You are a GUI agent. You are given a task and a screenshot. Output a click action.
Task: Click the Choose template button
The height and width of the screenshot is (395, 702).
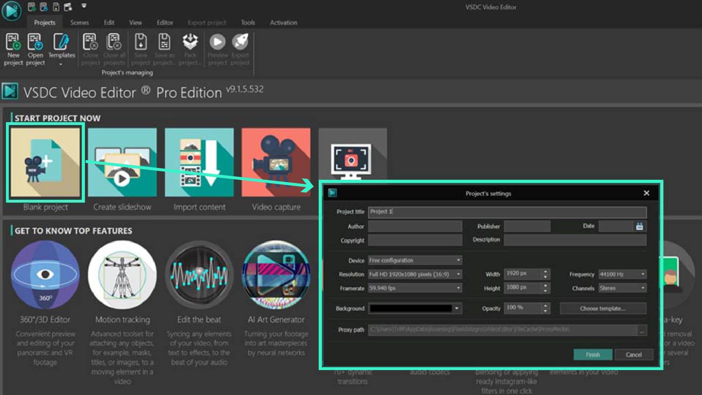point(603,308)
